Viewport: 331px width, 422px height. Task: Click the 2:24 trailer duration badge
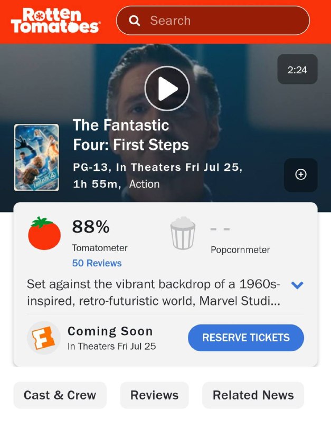(297, 70)
